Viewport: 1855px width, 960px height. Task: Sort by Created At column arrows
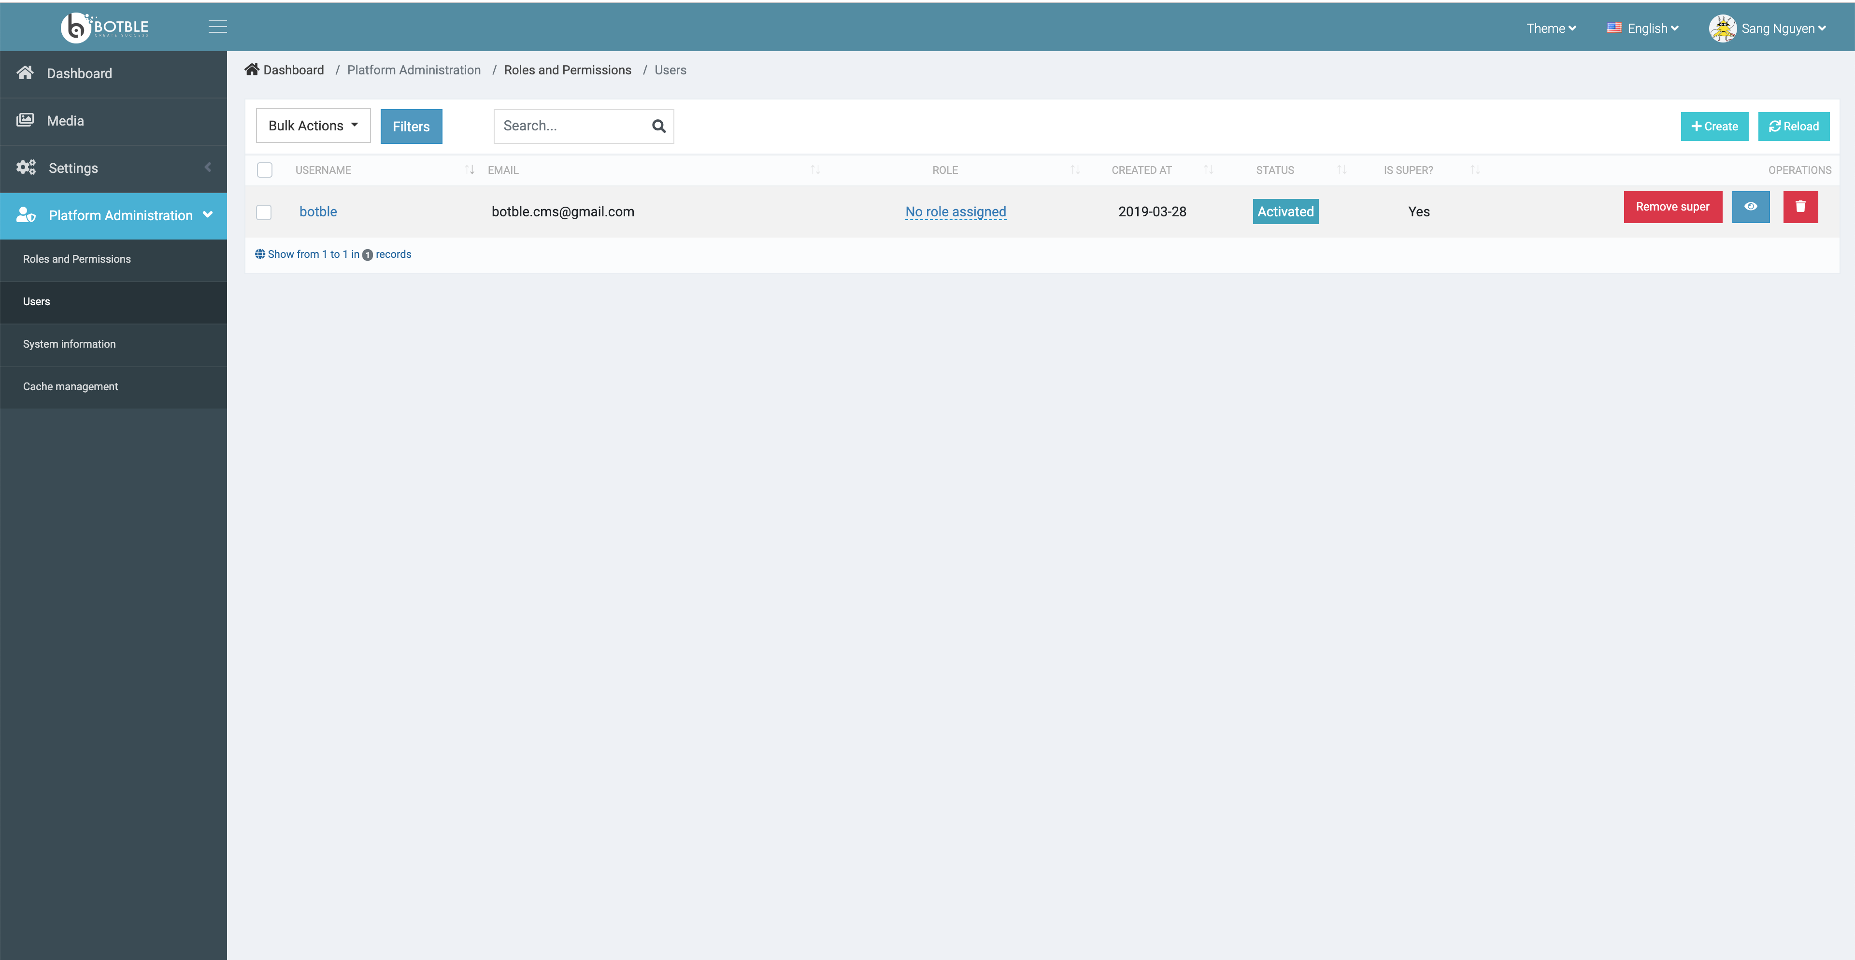point(1208,170)
